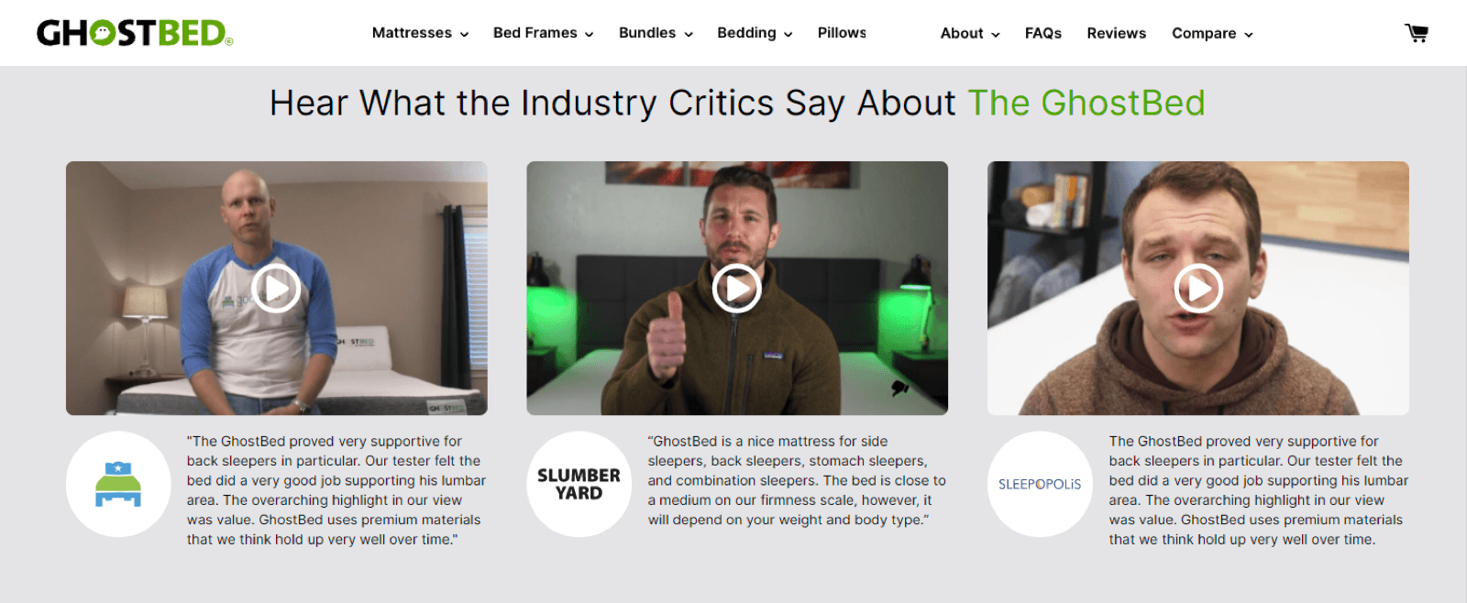Open the shopping cart icon
The width and height of the screenshot is (1467, 603).
coord(1417,33)
